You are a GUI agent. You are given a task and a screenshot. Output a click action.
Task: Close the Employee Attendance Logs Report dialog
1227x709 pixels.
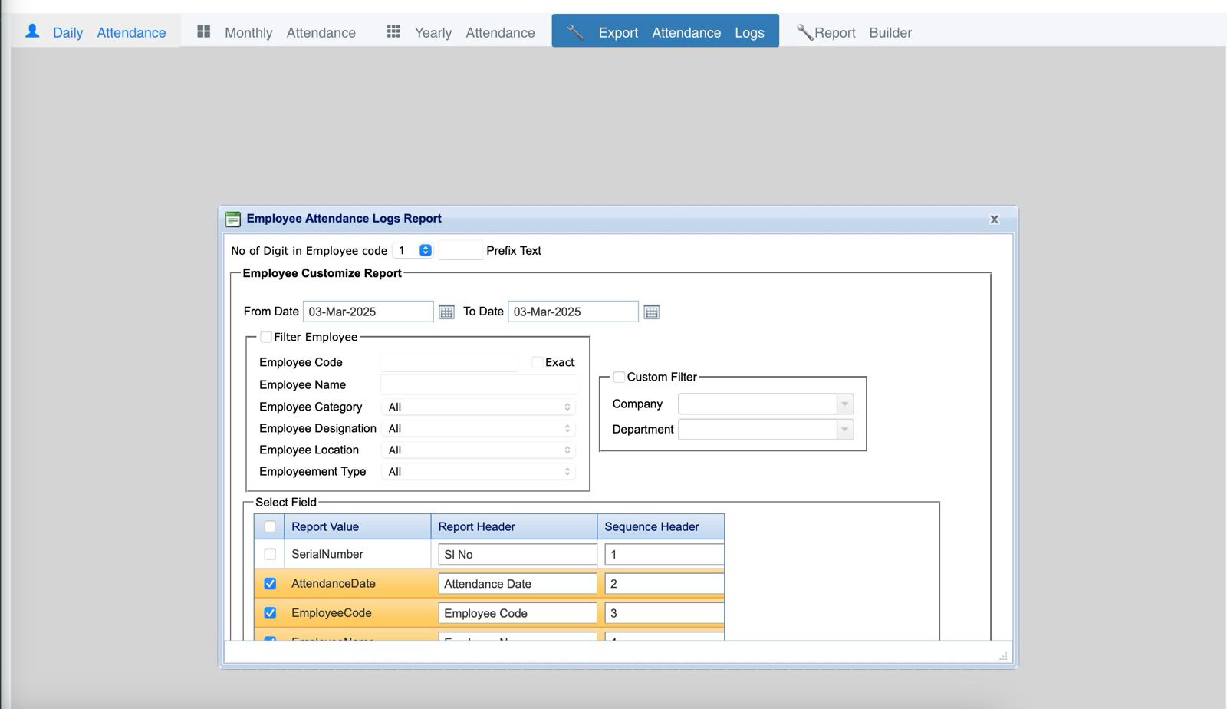994,219
